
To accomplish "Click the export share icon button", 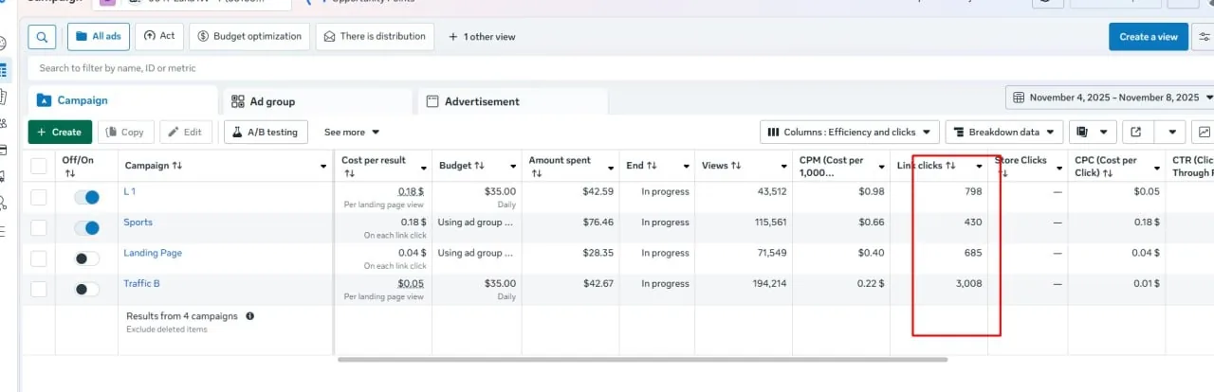I will pos(1136,132).
